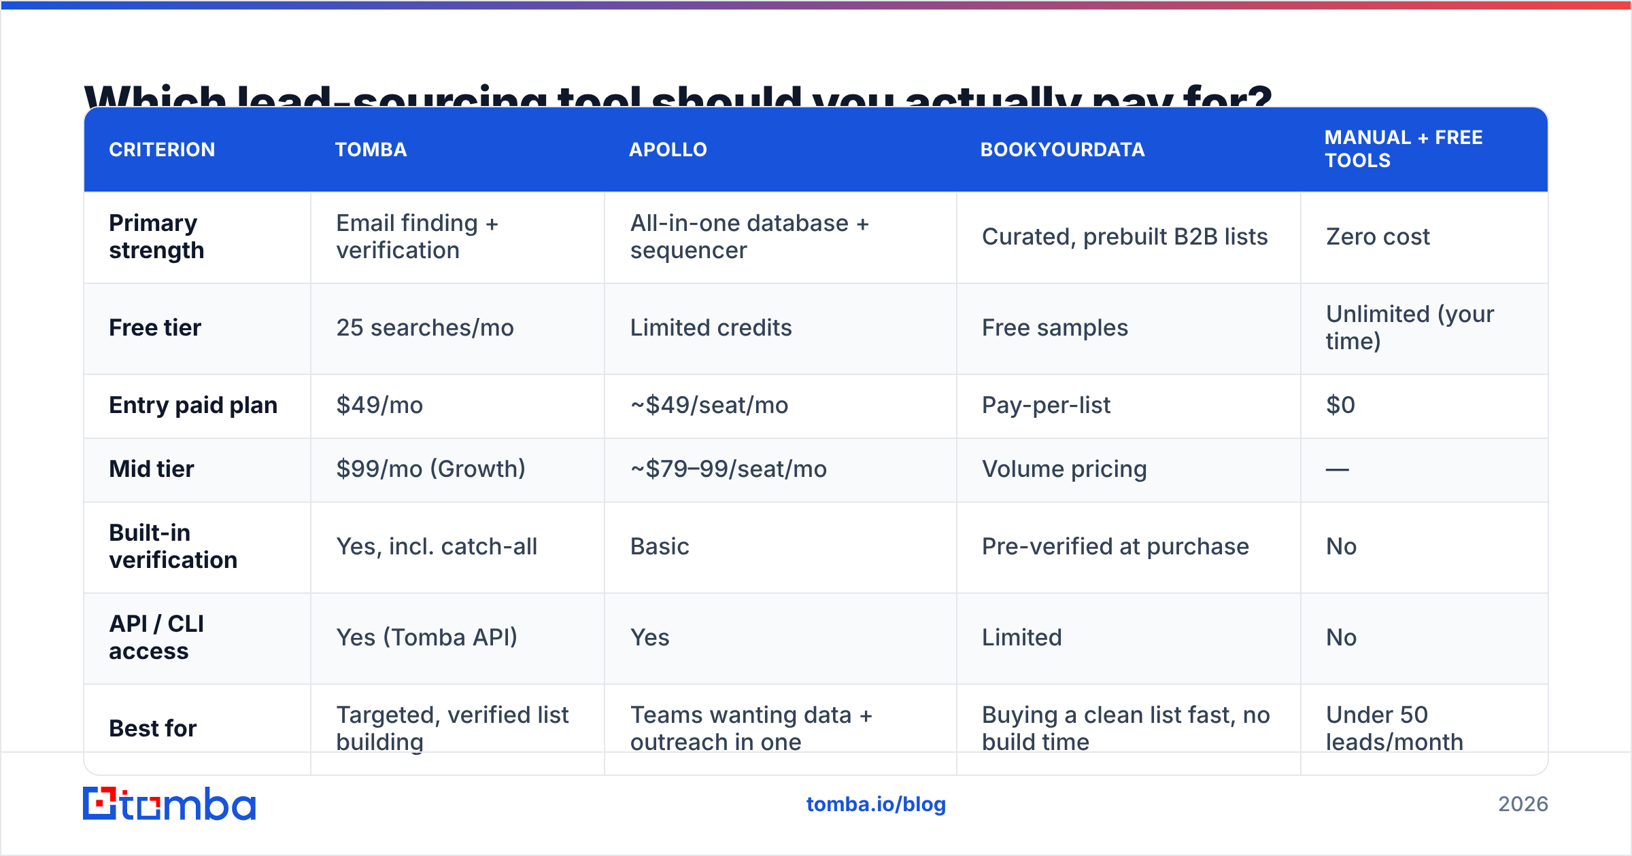Click the Tomba logo
Viewport: 1632px width, 856px height.
click(169, 804)
